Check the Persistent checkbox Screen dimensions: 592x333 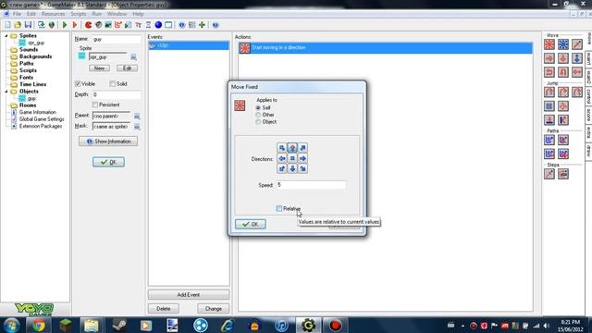[94, 105]
